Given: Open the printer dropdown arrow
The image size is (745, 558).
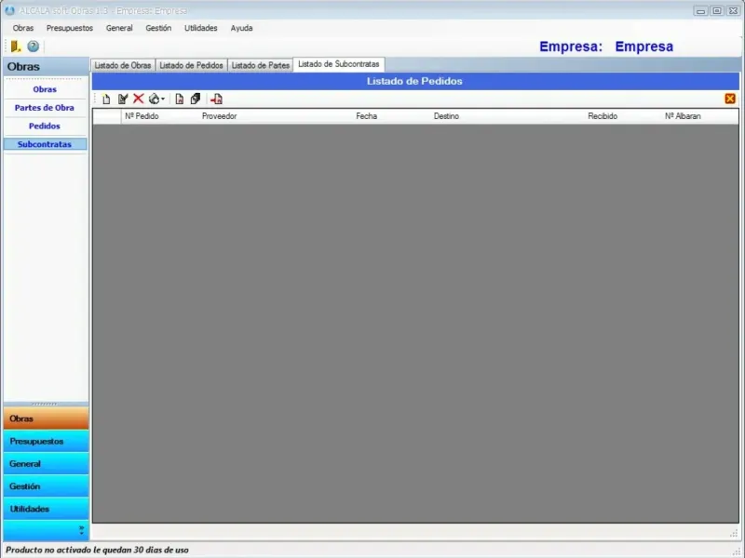Looking at the screenshot, I should (163, 99).
